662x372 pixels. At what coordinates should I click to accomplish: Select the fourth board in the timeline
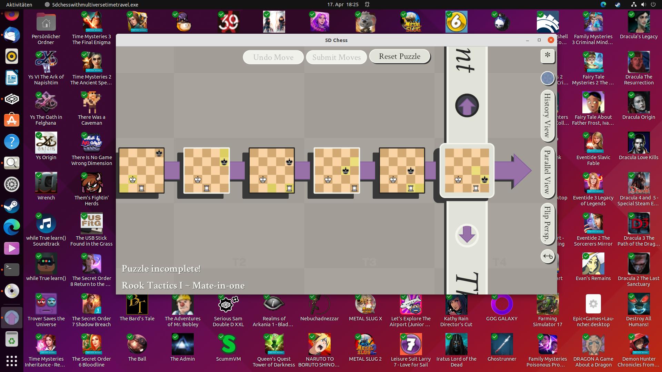click(x=337, y=170)
